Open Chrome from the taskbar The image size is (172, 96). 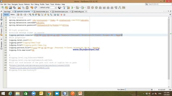(x=49, y=94)
